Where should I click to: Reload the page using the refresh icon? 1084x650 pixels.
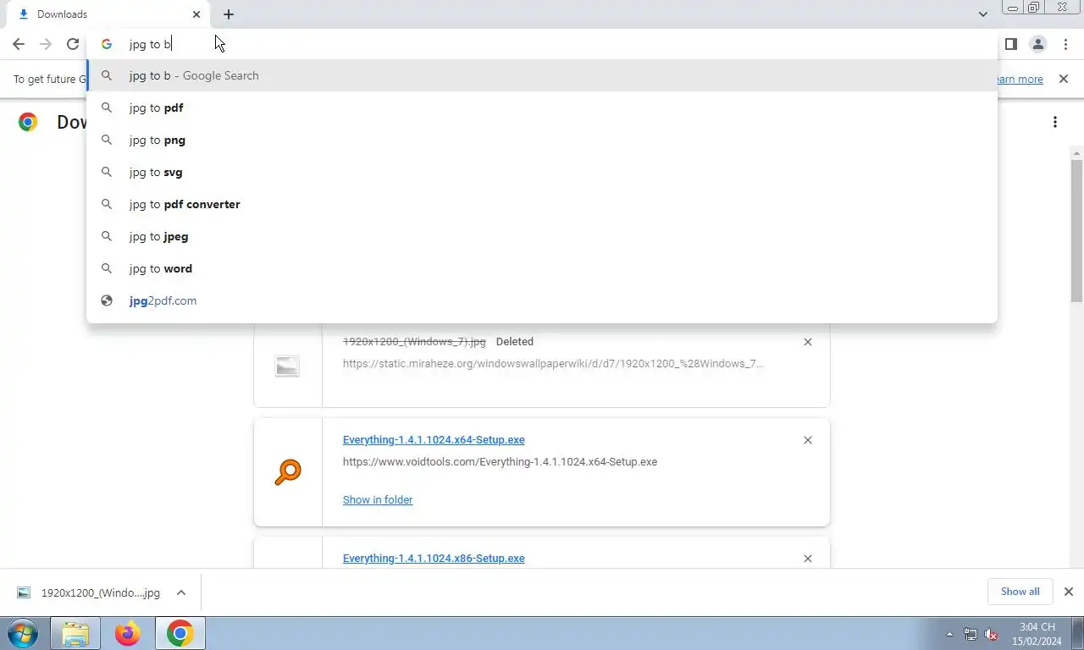coord(73,44)
